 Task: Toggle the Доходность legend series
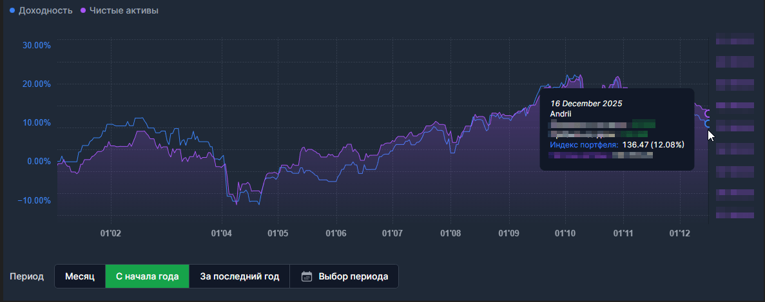point(41,10)
